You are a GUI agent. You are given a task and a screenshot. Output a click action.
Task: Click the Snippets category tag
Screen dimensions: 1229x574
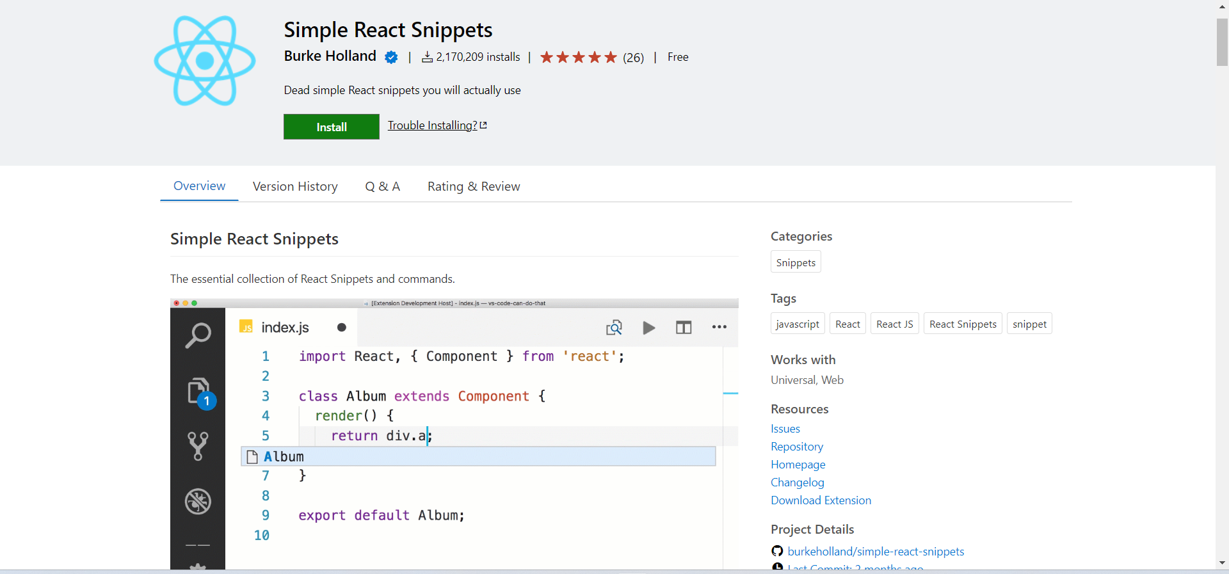tap(796, 262)
